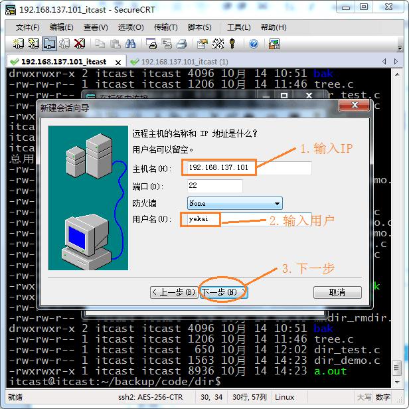Open the 防火墙 None dropdown

235,203
